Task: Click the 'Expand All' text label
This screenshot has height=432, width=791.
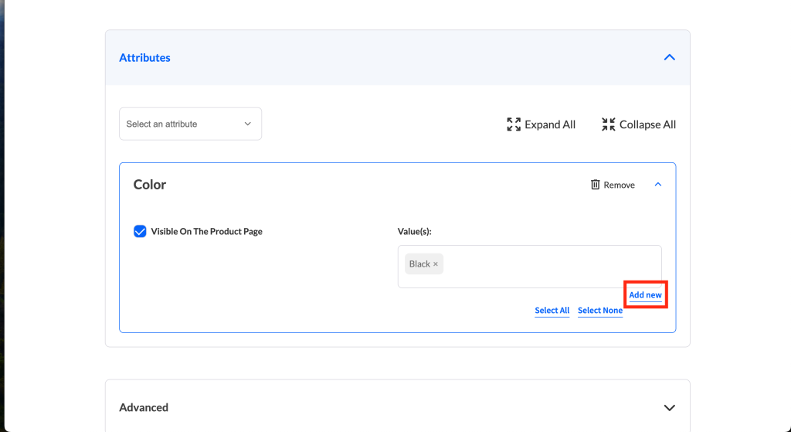Action: point(550,124)
